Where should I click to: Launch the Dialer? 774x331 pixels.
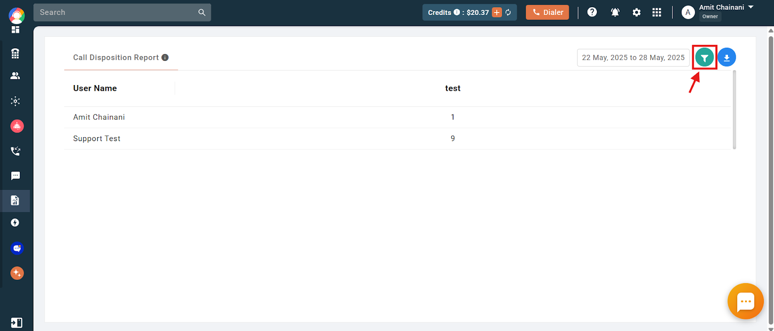pyautogui.click(x=548, y=13)
